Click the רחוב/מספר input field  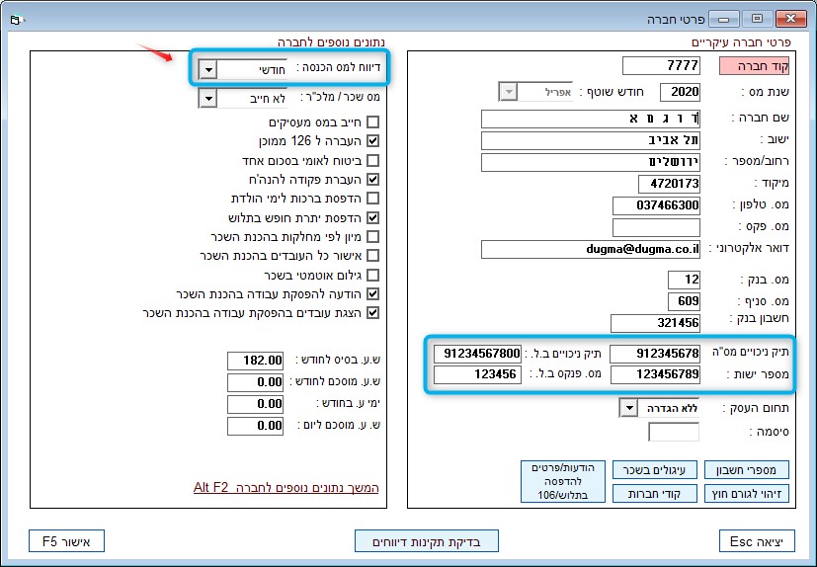[x=591, y=162]
